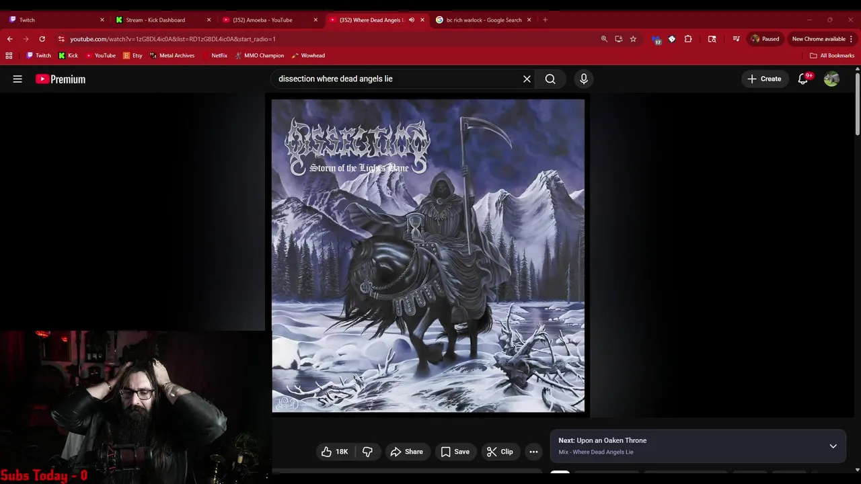Image resolution: width=861 pixels, height=484 pixels.
Task: Save the video to a playlist
Action: pyautogui.click(x=455, y=452)
